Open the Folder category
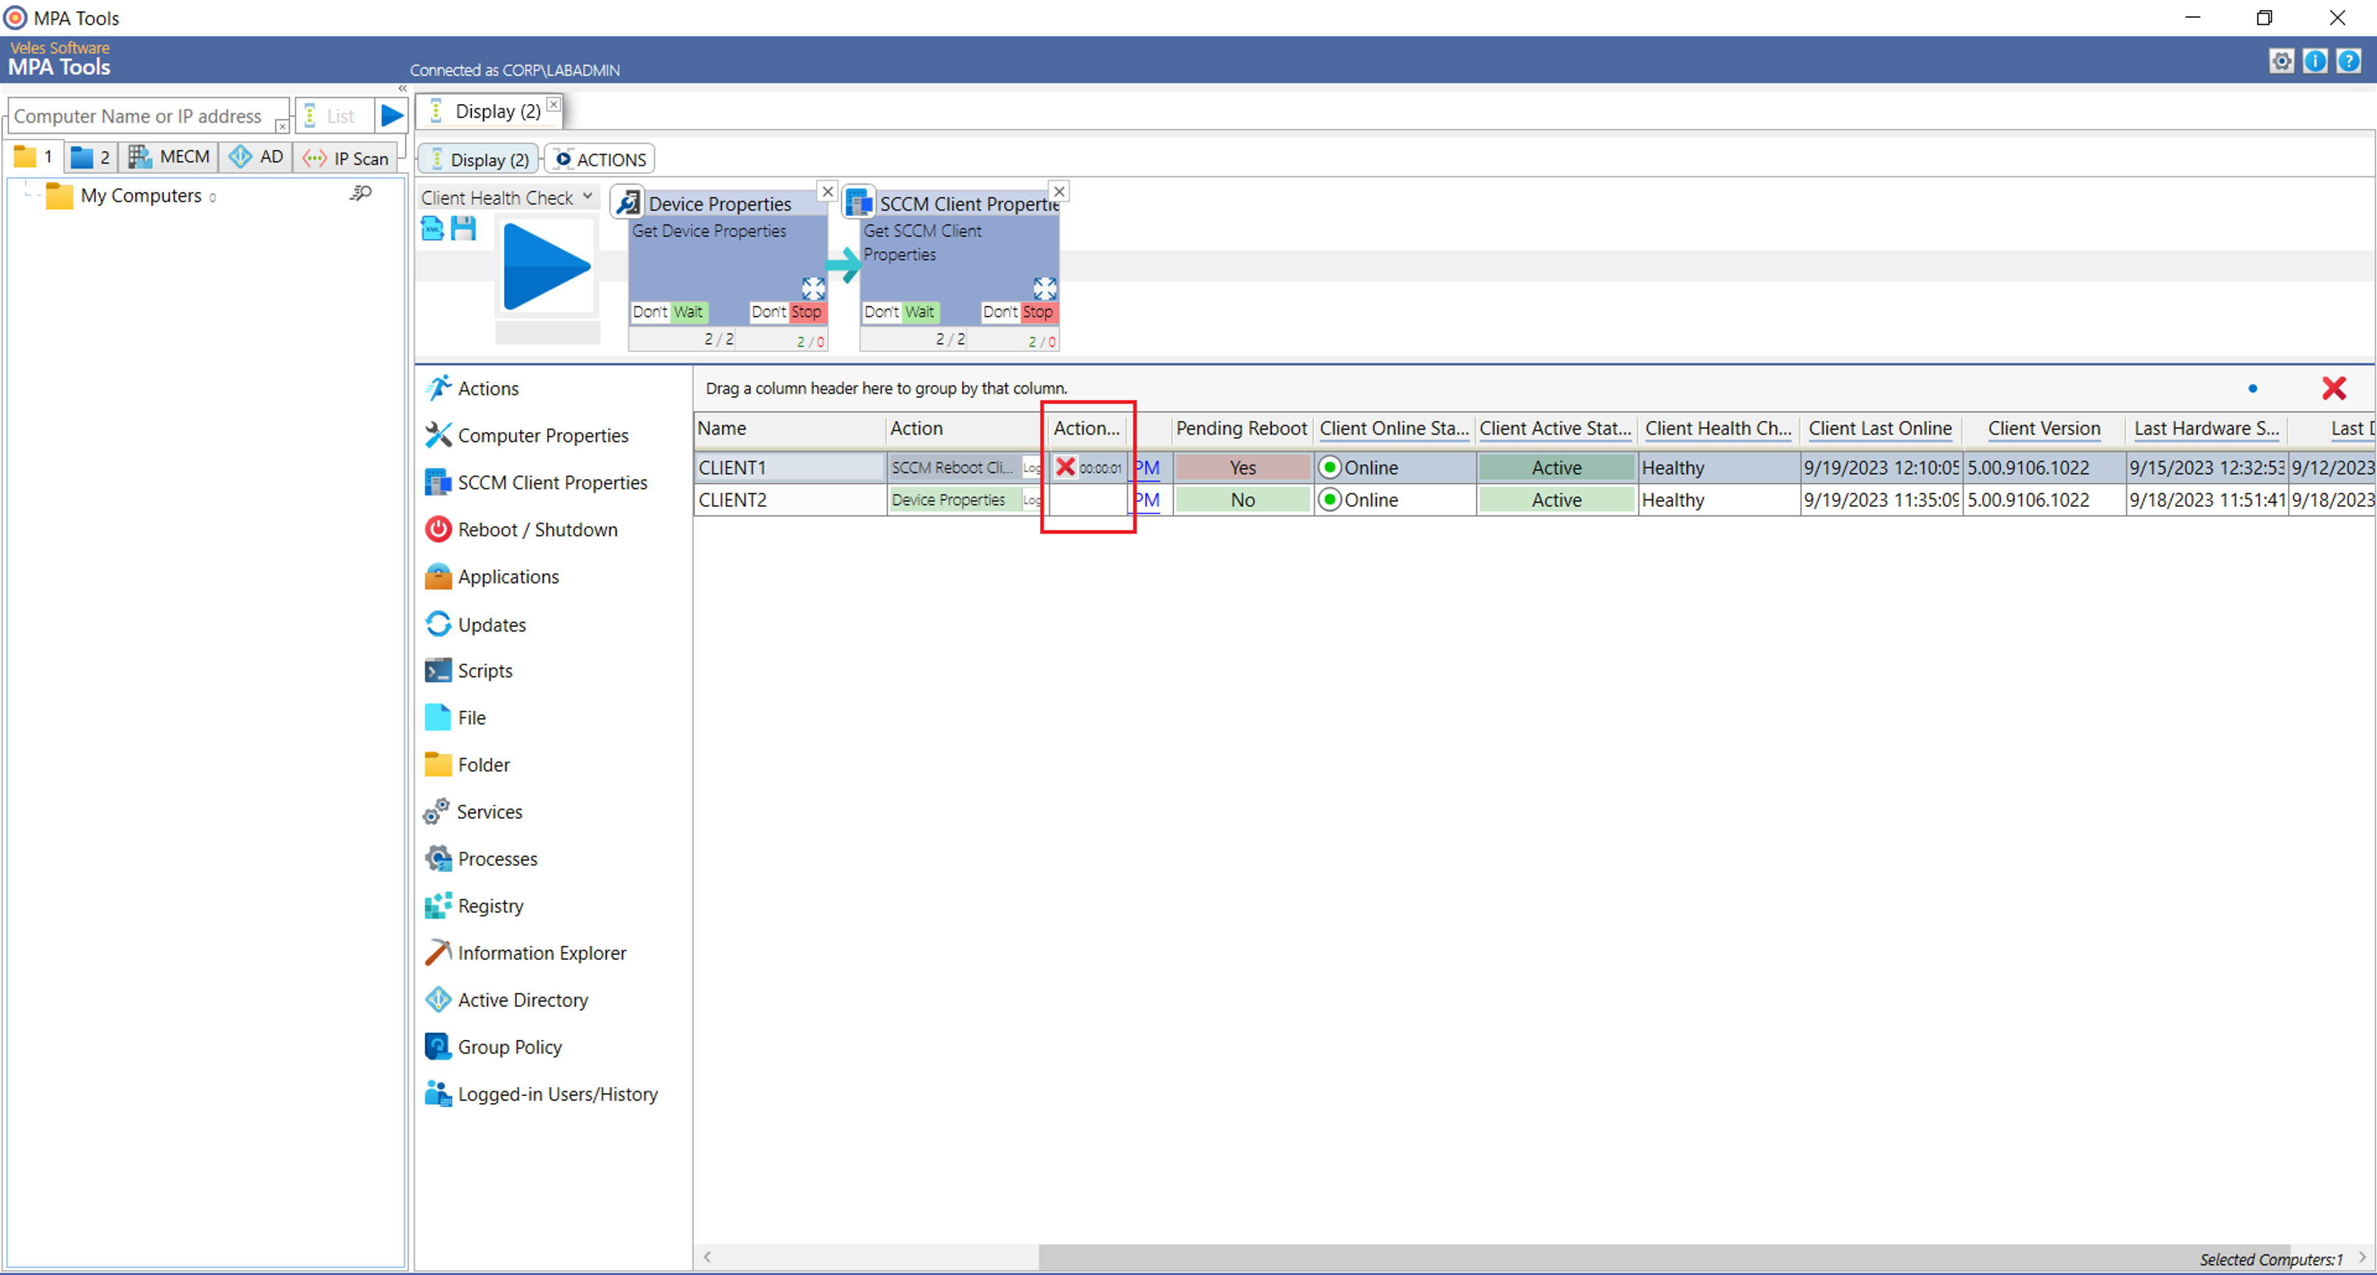This screenshot has height=1275, width=2377. (467, 765)
